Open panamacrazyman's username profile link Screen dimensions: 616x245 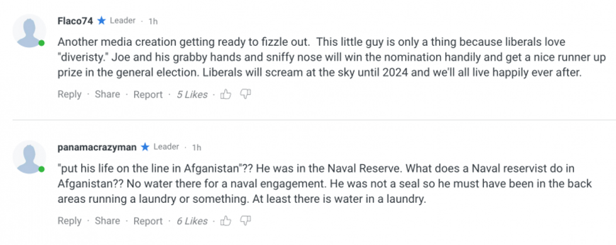tap(97, 147)
